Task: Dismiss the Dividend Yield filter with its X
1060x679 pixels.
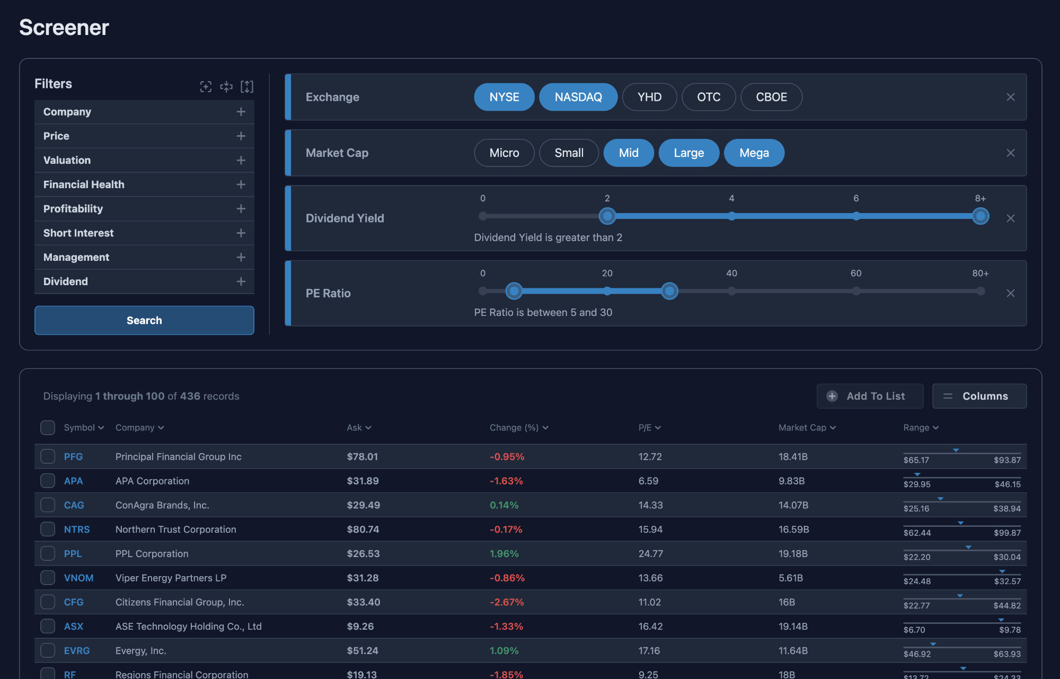Action: coord(1011,218)
